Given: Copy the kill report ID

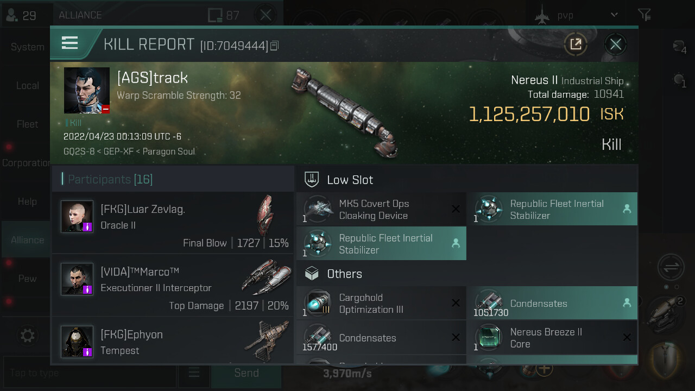Looking at the screenshot, I should click(274, 46).
